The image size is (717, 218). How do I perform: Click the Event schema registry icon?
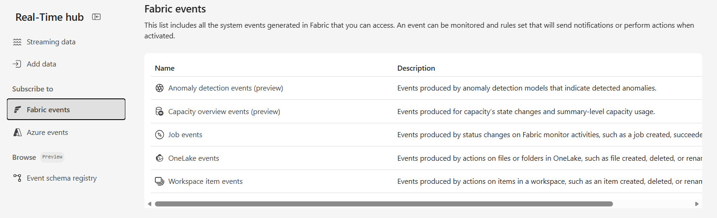(x=17, y=178)
